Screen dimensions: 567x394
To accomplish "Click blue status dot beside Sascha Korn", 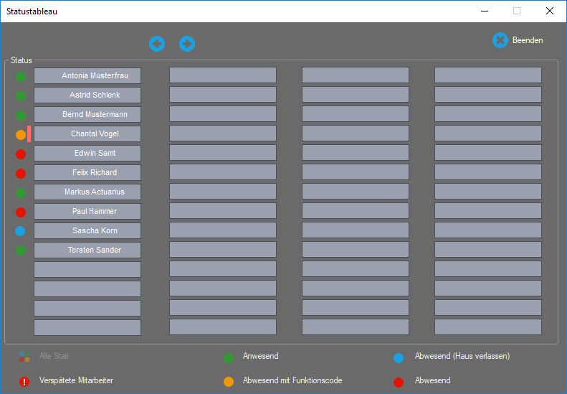I will click(21, 231).
